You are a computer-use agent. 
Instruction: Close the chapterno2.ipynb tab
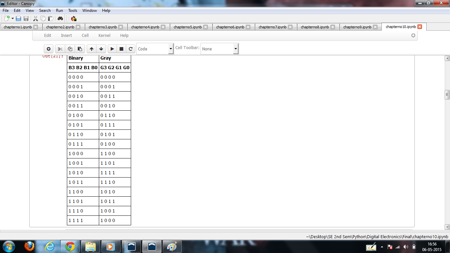coord(78,27)
